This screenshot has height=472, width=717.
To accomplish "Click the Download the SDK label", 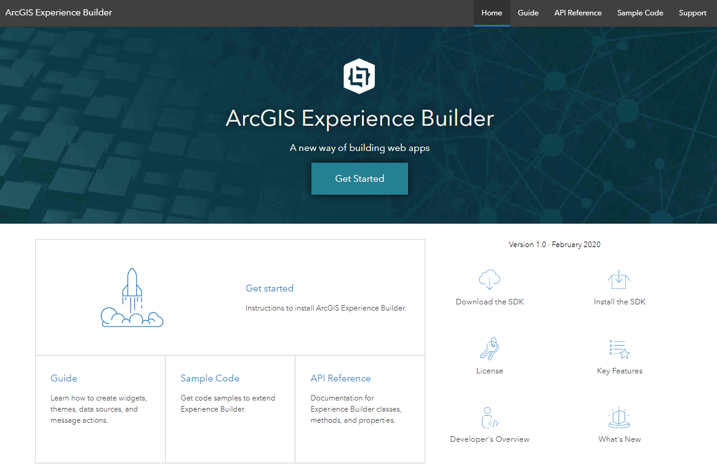I will [490, 302].
